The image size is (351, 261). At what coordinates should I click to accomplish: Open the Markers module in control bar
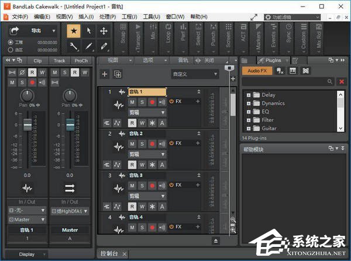tap(258, 38)
